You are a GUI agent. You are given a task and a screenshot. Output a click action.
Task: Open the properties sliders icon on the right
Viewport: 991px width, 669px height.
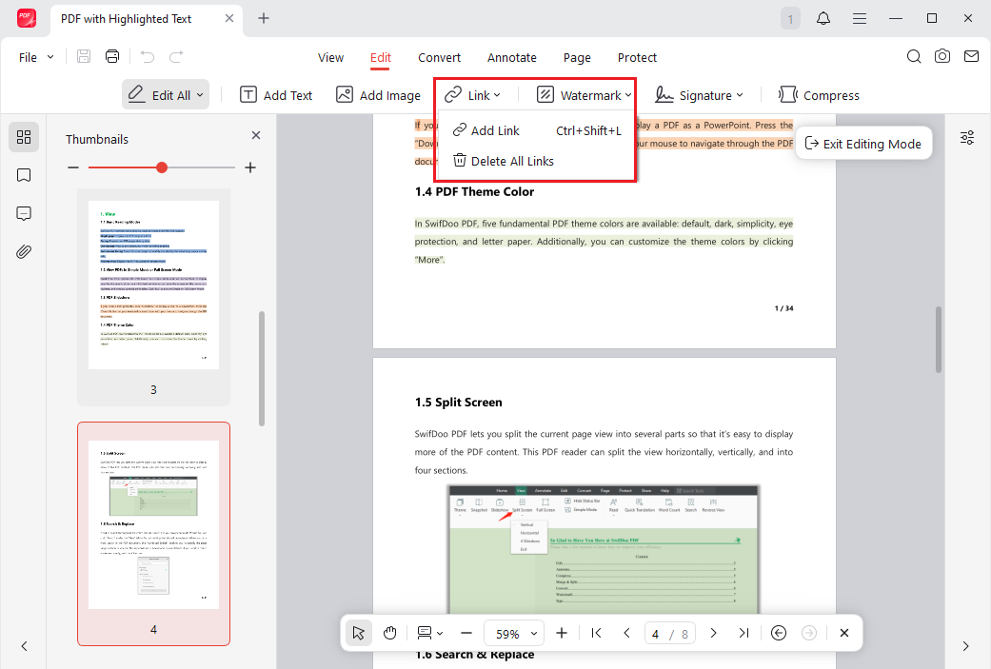click(967, 138)
